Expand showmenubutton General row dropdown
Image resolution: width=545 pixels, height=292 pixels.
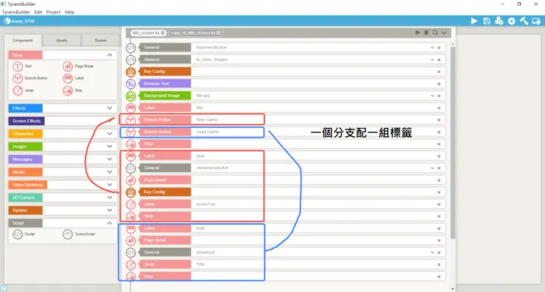click(432, 168)
